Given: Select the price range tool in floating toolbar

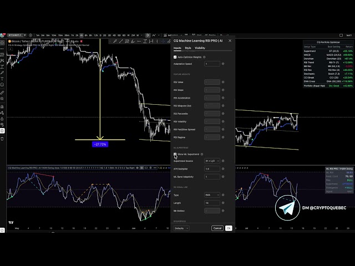Looking at the screenshot, I should tap(145, 41).
